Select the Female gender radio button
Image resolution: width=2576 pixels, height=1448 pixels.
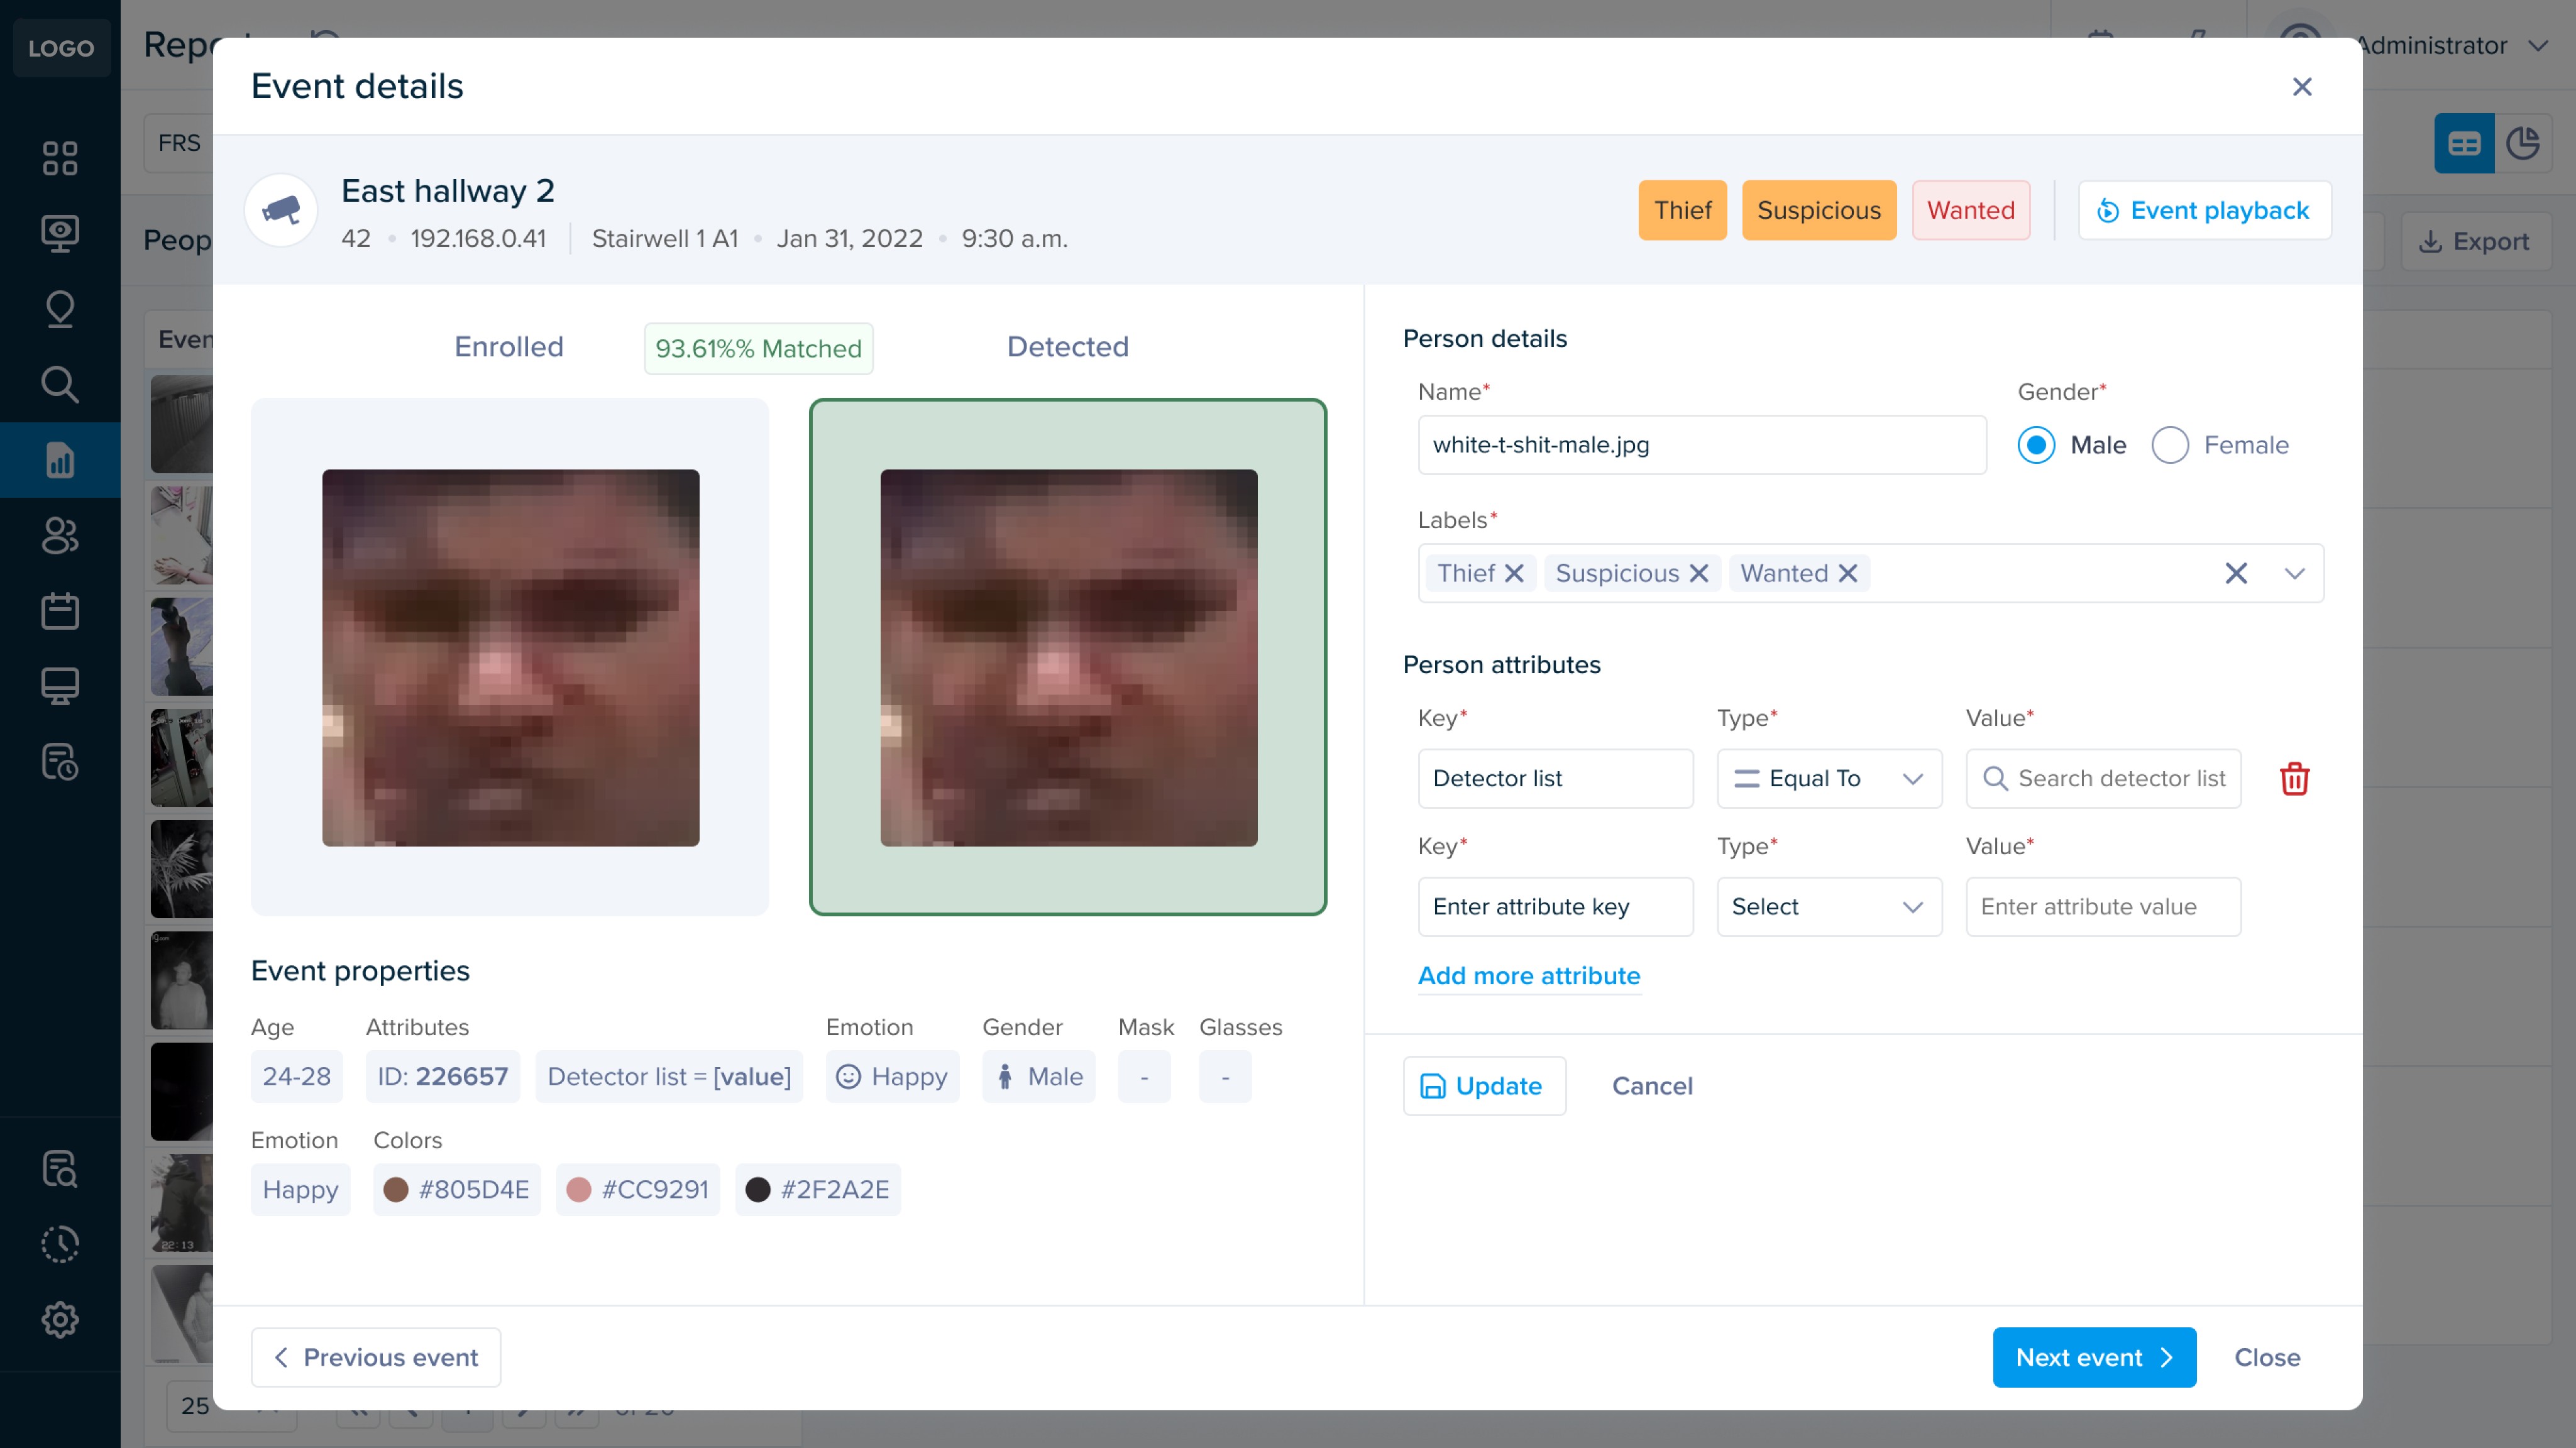[x=2169, y=445]
